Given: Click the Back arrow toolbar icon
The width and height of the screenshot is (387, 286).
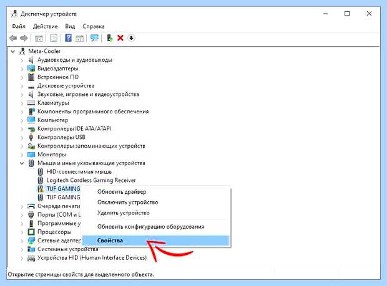Looking at the screenshot, I should pos(13,38).
